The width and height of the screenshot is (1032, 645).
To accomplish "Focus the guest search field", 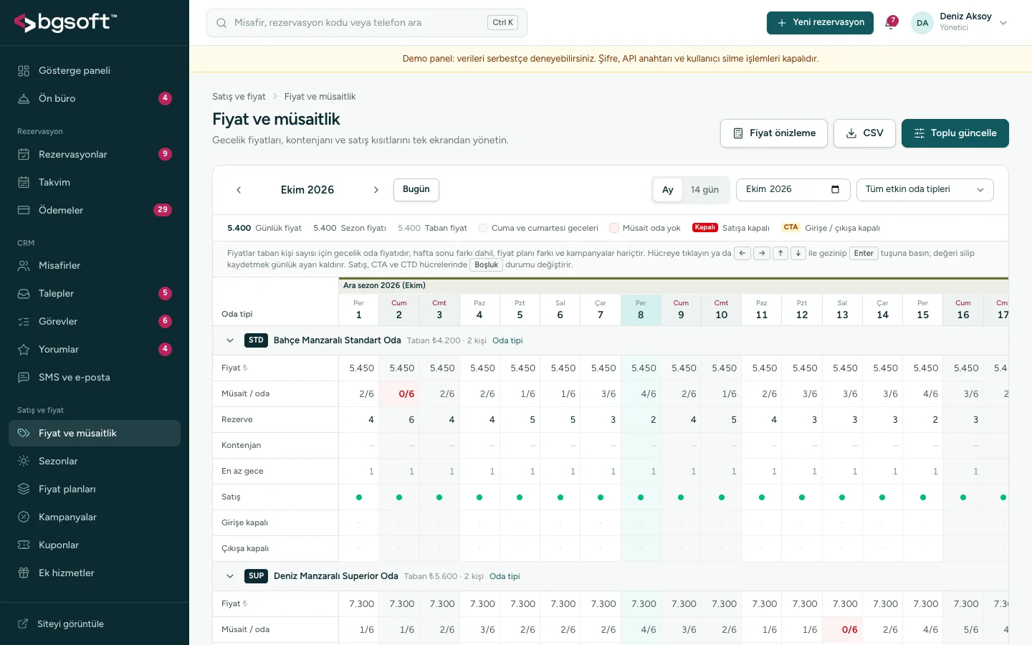I will pyautogui.click(x=367, y=23).
